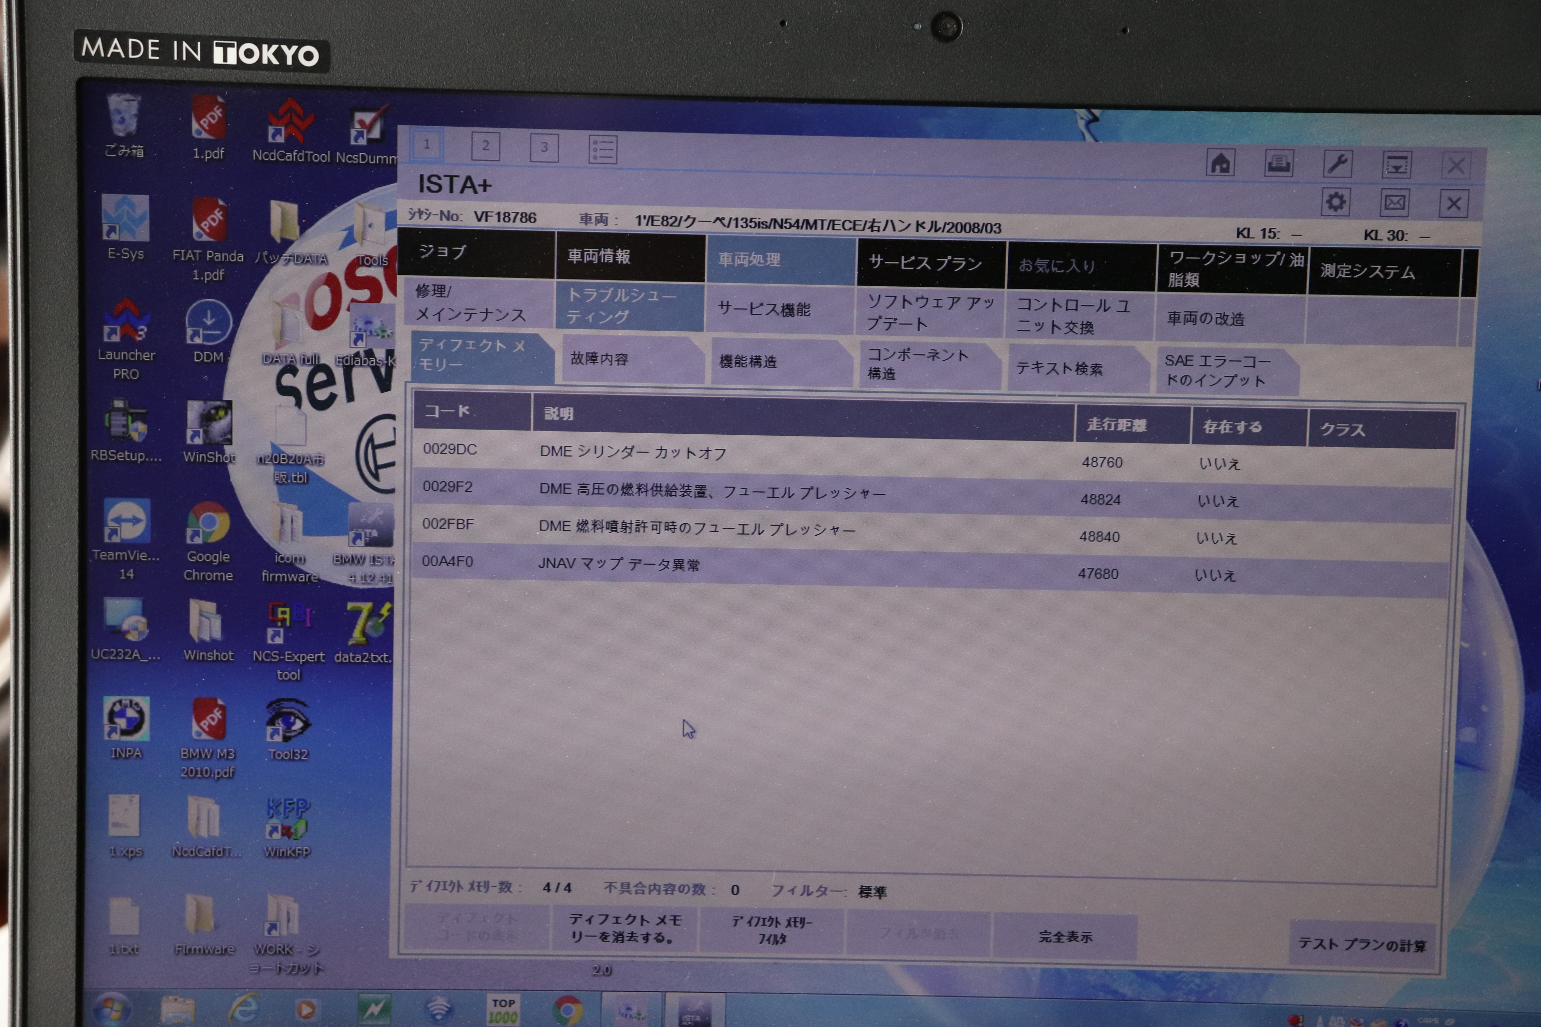Click ディフェクト メモリーを消去する button
Viewport: 1541px width, 1027px height.
point(625,929)
